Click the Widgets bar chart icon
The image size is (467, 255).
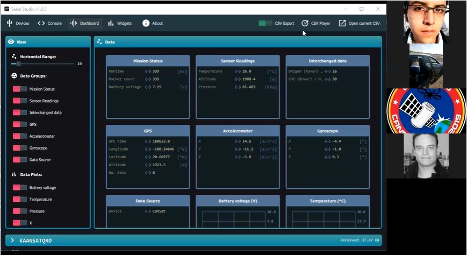(x=111, y=23)
